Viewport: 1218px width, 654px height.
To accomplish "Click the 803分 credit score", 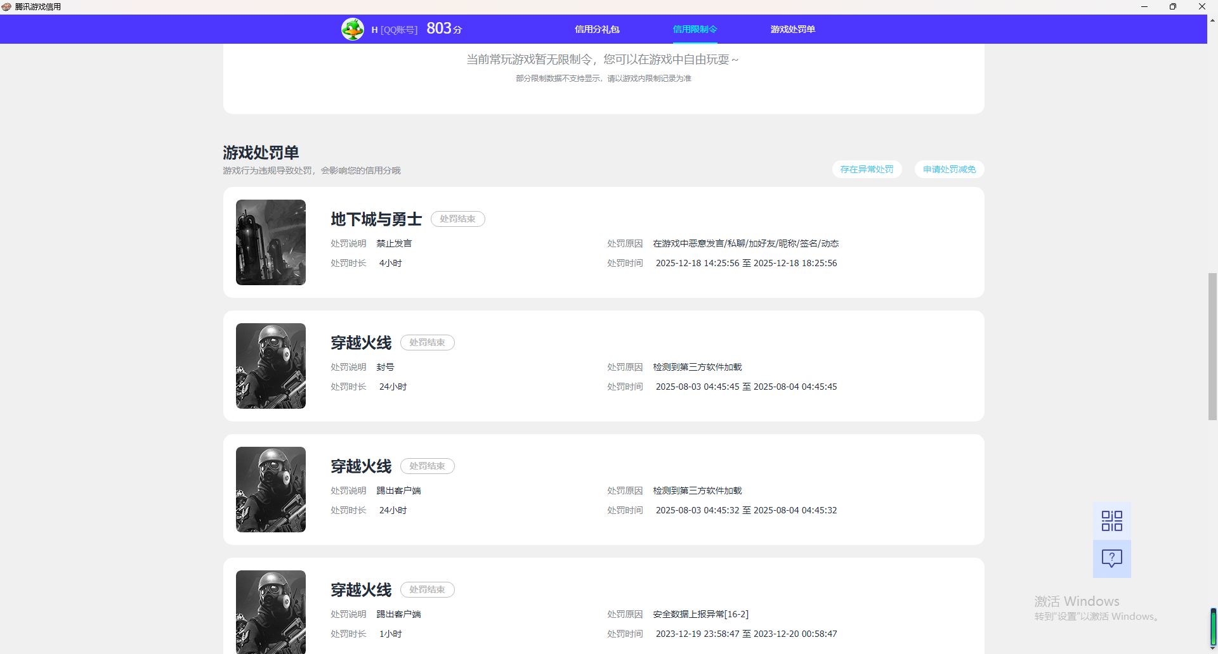I will pyautogui.click(x=444, y=29).
